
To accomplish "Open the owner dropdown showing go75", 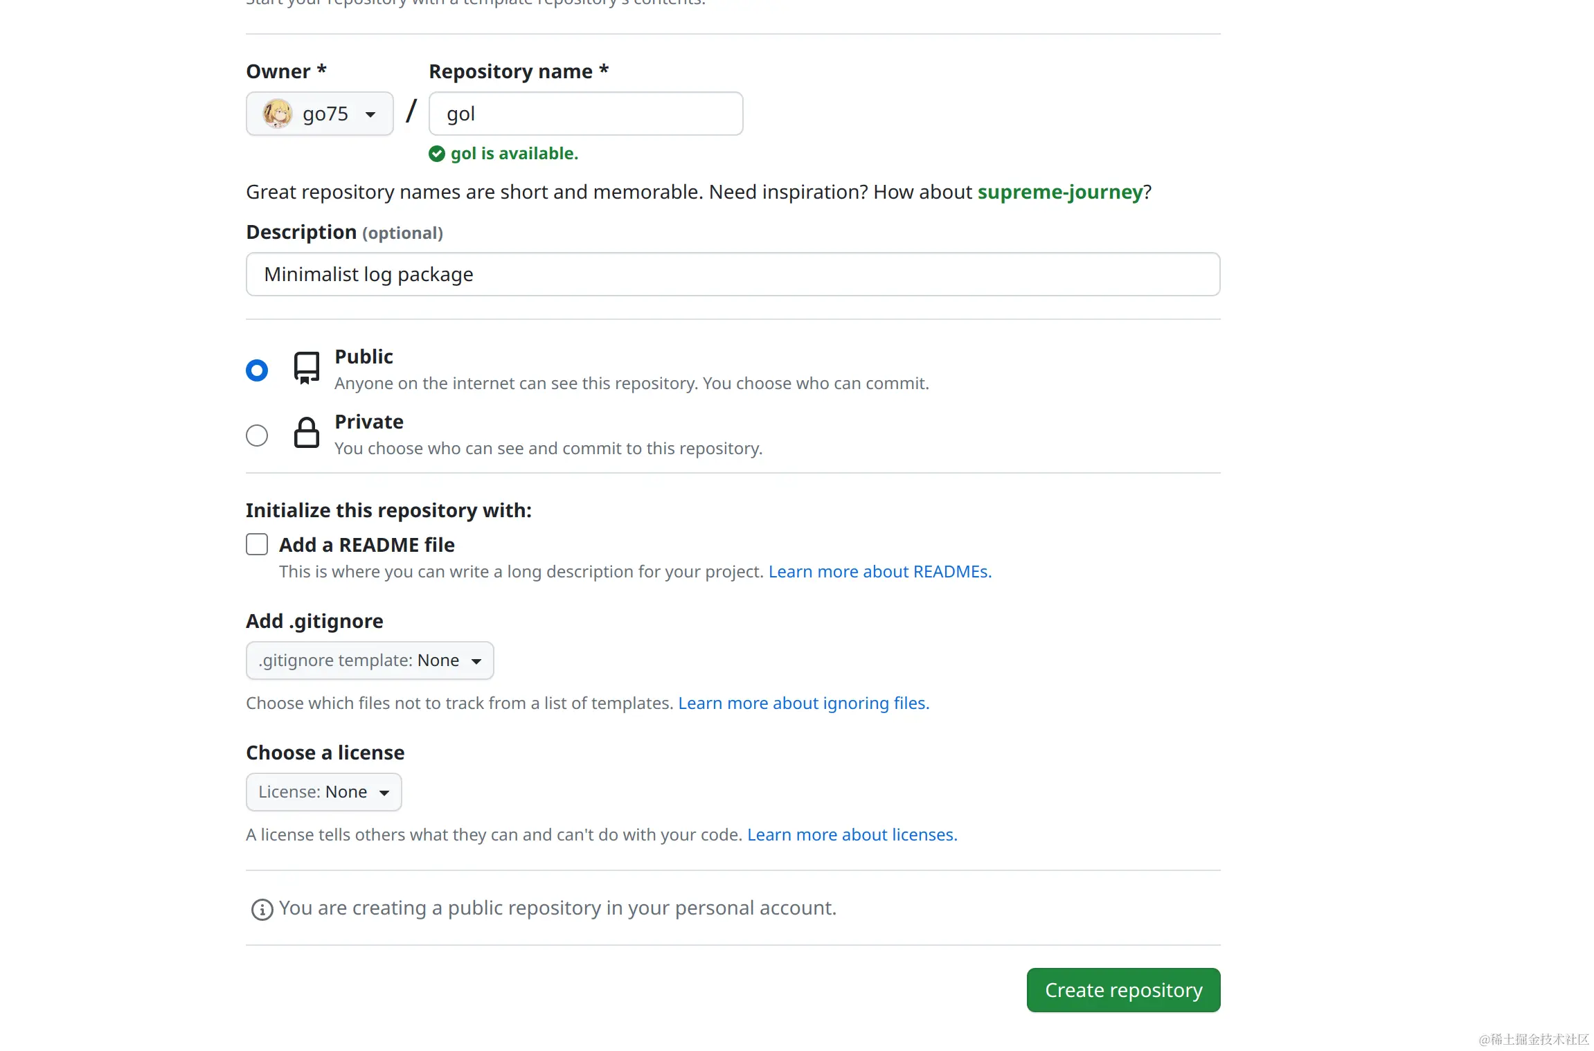I will pyautogui.click(x=319, y=113).
